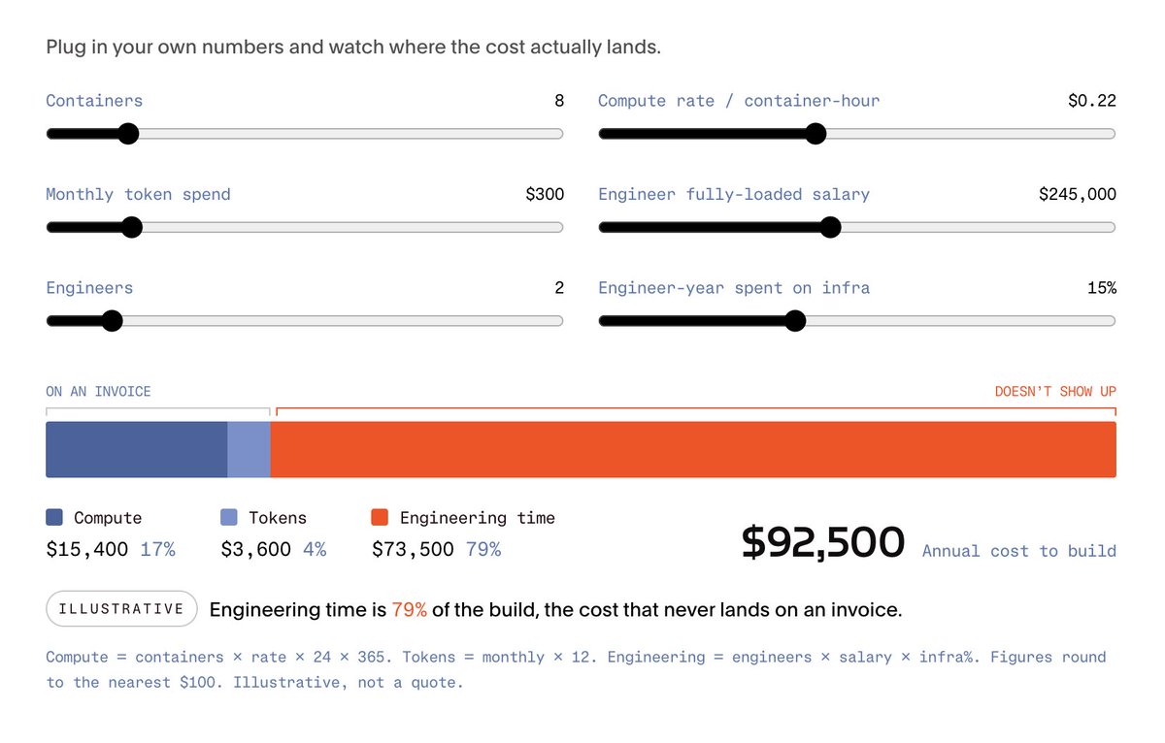Click the orange 79% in the summary sentence
This screenshot has height=743, width=1165.
pos(409,610)
